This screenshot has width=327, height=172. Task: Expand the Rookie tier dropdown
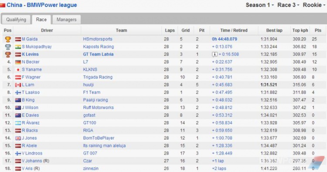point(314,5)
